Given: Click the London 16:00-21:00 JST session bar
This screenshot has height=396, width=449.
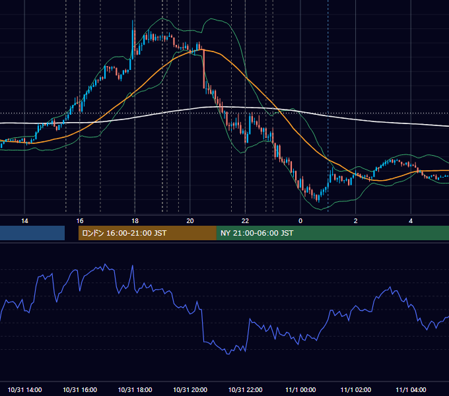Looking at the screenshot, I should (147, 233).
